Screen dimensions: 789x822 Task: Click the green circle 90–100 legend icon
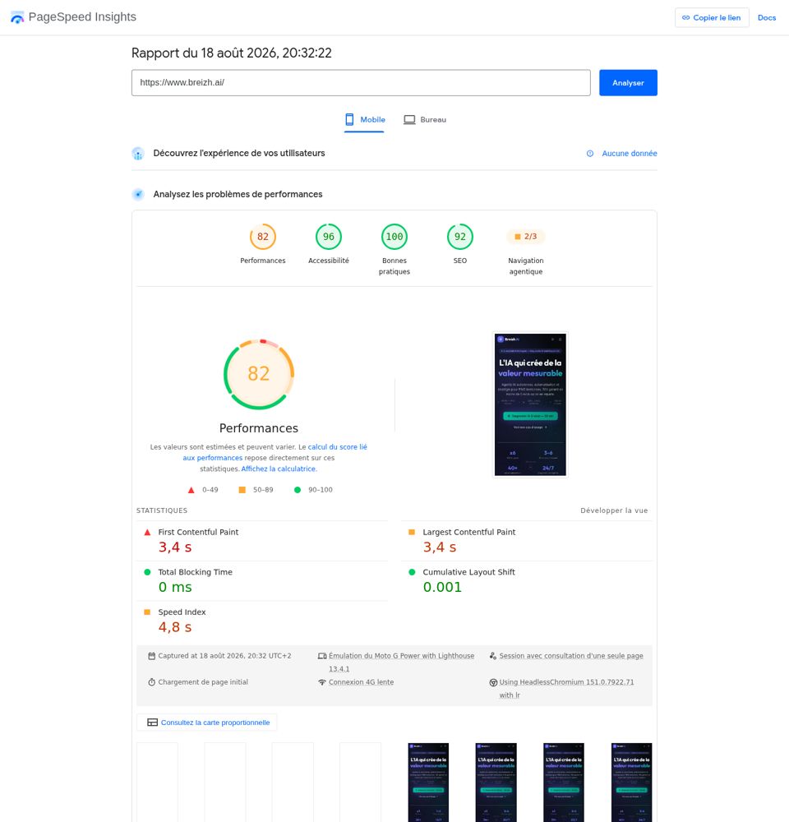[298, 490]
